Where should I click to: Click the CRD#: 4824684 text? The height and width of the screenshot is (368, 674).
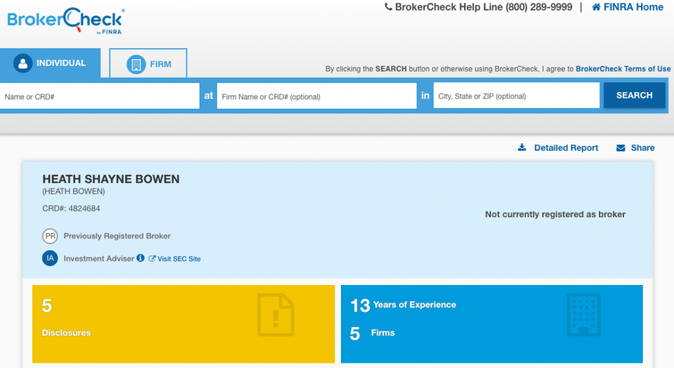coord(71,209)
